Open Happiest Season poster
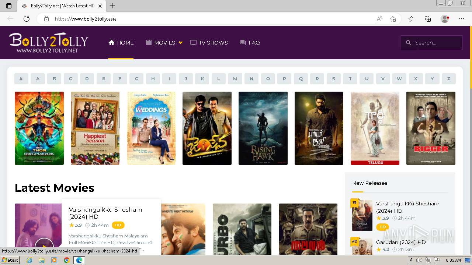 click(95, 128)
